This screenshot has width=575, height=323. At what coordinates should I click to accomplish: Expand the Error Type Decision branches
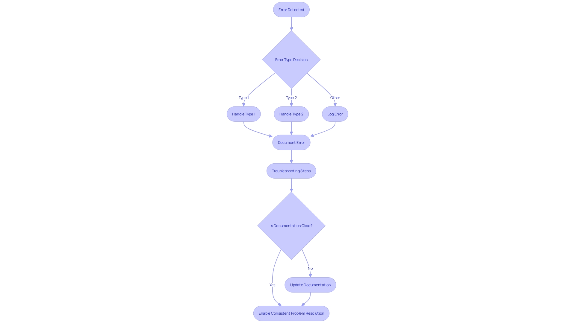coord(291,60)
